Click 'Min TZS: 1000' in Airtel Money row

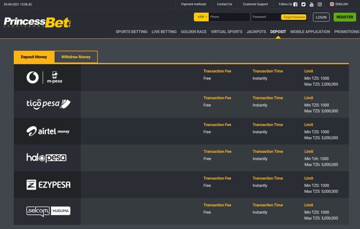317,132
